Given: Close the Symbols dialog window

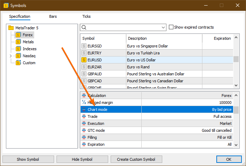Looking at the screenshot, I should pos(238,5).
